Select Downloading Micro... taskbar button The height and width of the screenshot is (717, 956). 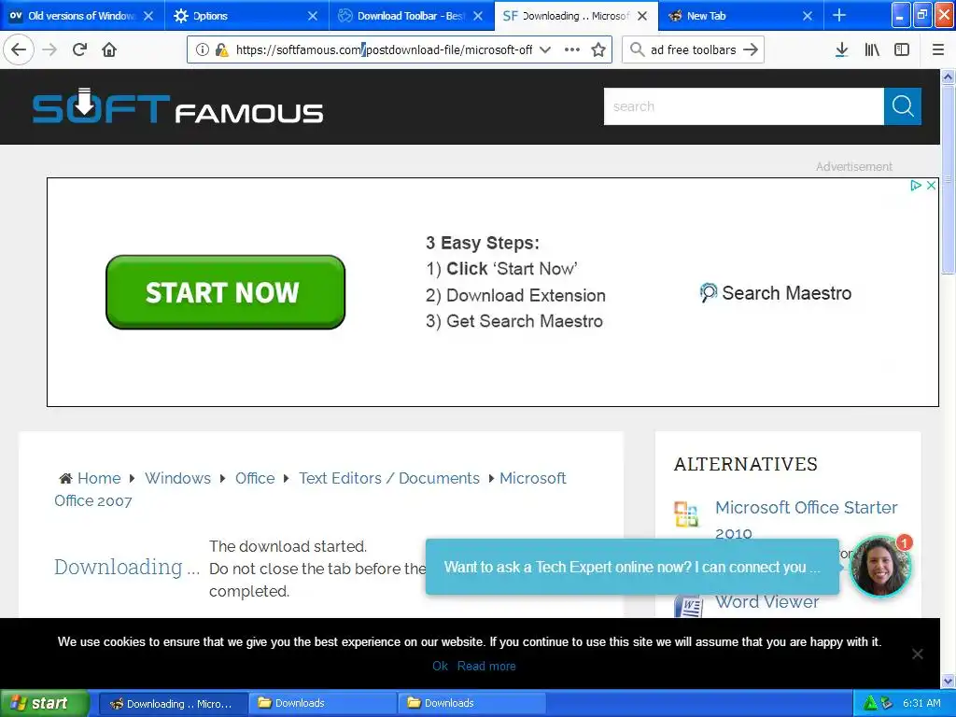[173, 704]
